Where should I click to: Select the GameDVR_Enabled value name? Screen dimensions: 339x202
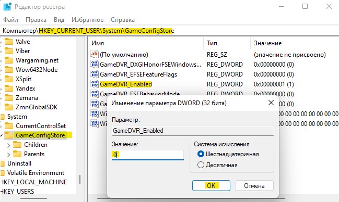[126, 84]
